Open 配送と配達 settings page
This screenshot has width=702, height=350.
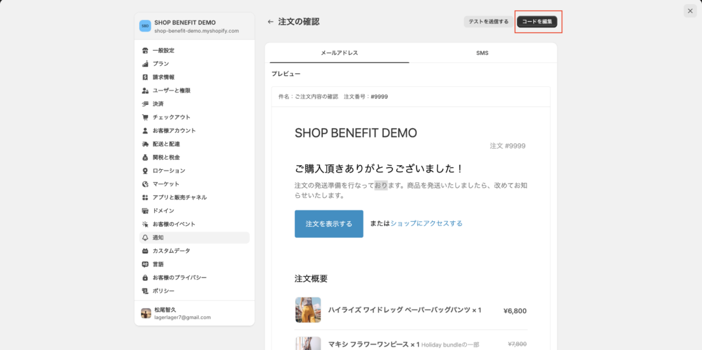pos(194,144)
